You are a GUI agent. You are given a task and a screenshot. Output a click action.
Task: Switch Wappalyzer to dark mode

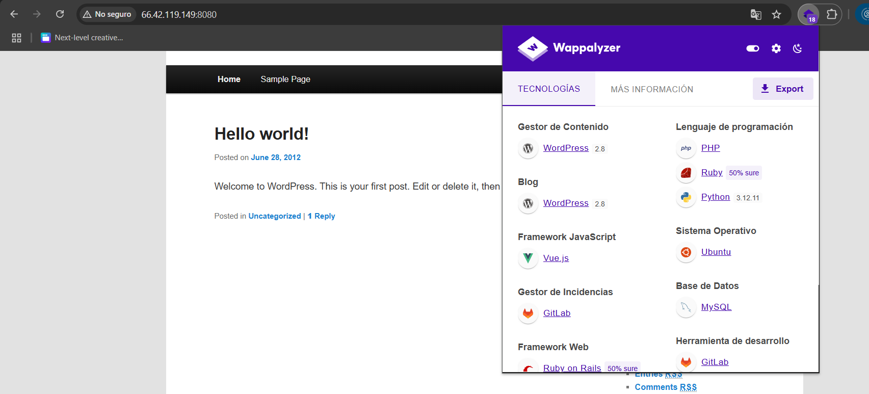798,48
